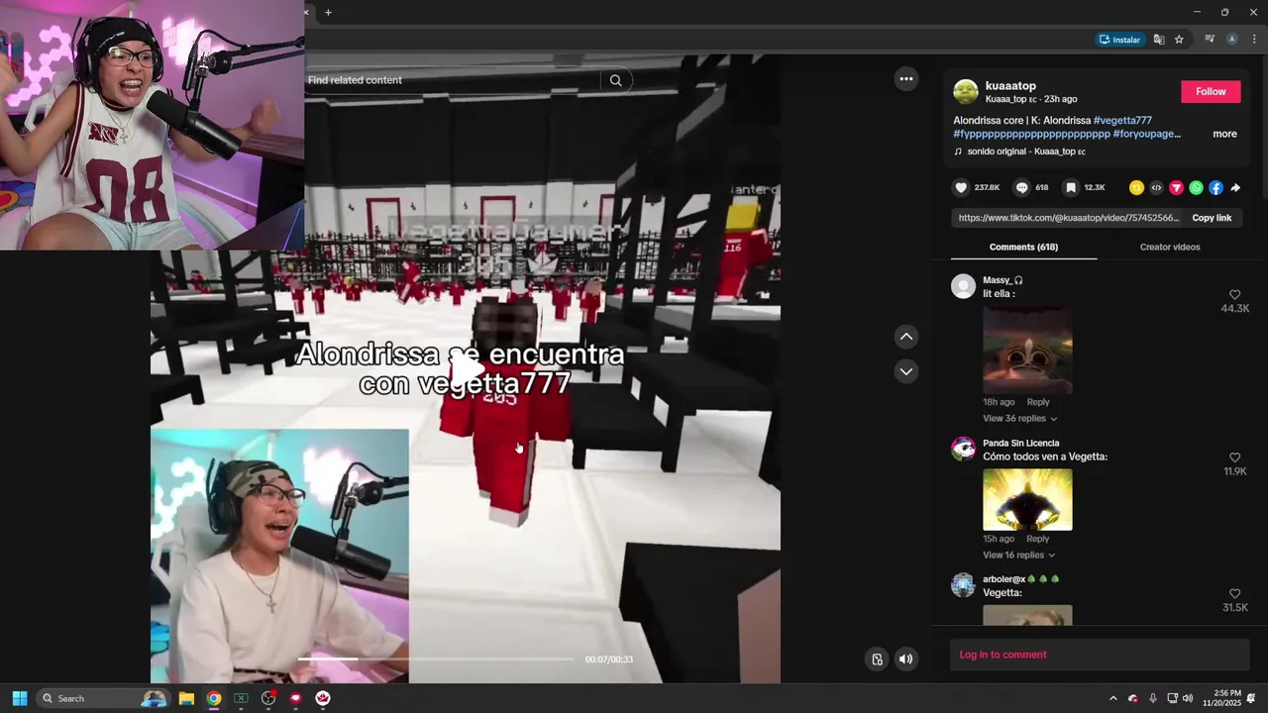Expand the caption with more
This screenshot has height=713, width=1268.
click(1224, 134)
